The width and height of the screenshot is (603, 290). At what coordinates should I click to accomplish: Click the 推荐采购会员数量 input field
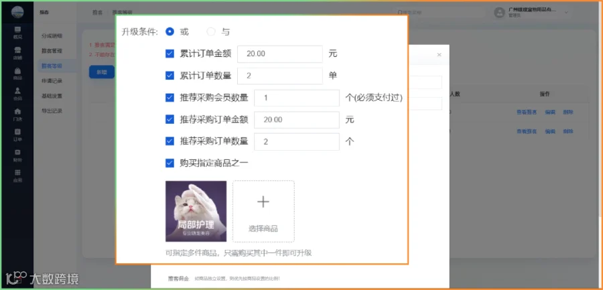[297, 98]
